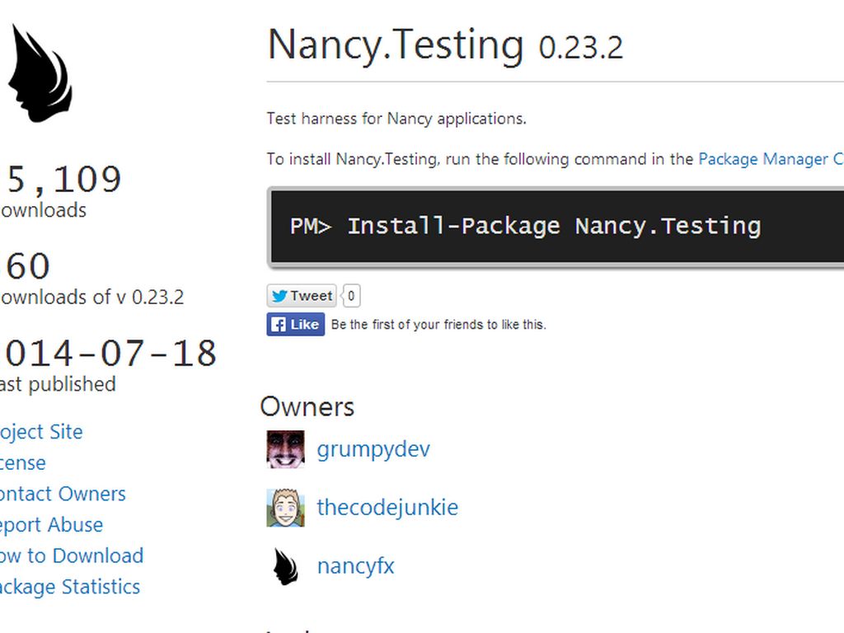
Task: Open the Package Manager Console link
Action: click(x=771, y=159)
